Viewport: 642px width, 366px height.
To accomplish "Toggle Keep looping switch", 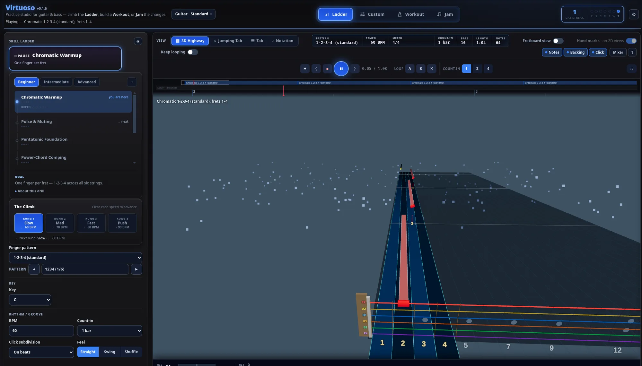I will point(193,52).
